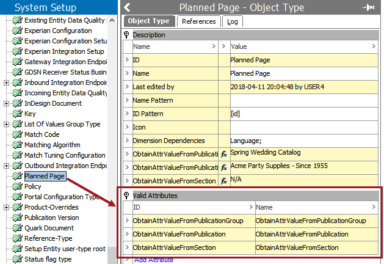Expand the Outbound Integration Endpoint node
Viewport: 384px width, 264px height.
point(6,166)
